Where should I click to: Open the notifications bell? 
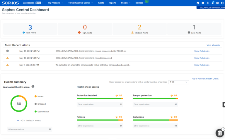tap(212, 3)
